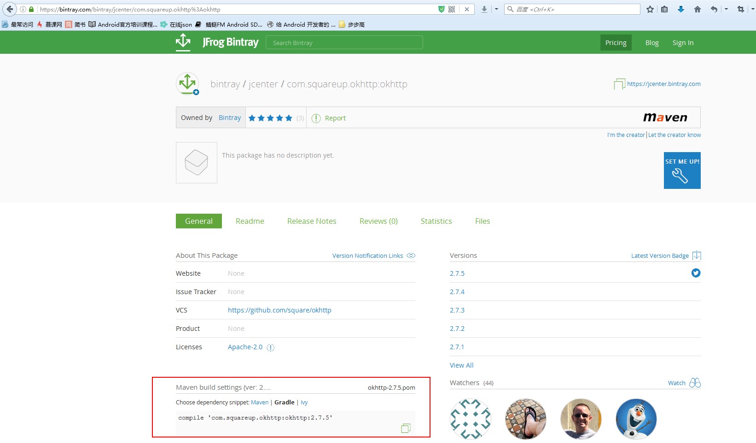Click "Let the creator know" link
Screen dimensions: 756x443
coord(675,135)
